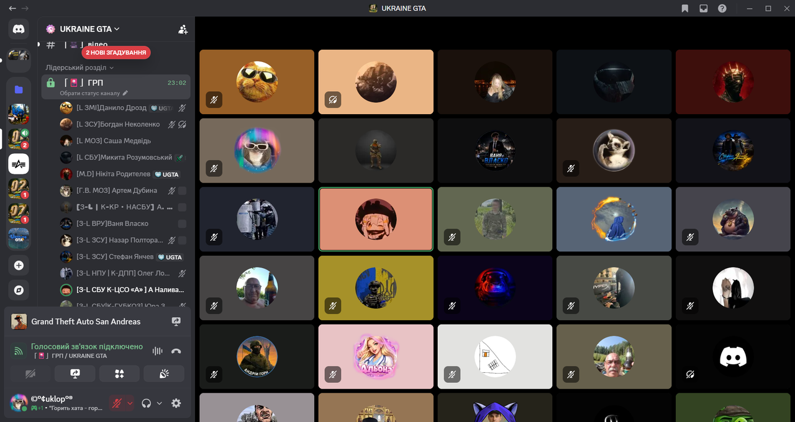The width and height of the screenshot is (795, 422).
Task: Open user settings gear
Action: (x=176, y=403)
